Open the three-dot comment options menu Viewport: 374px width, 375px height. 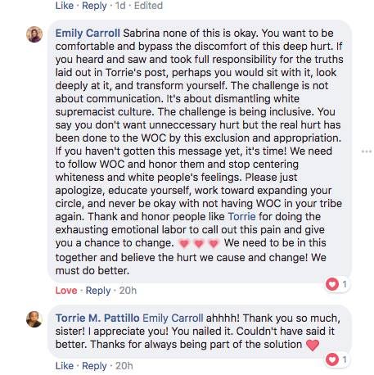[x=367, y=151]
